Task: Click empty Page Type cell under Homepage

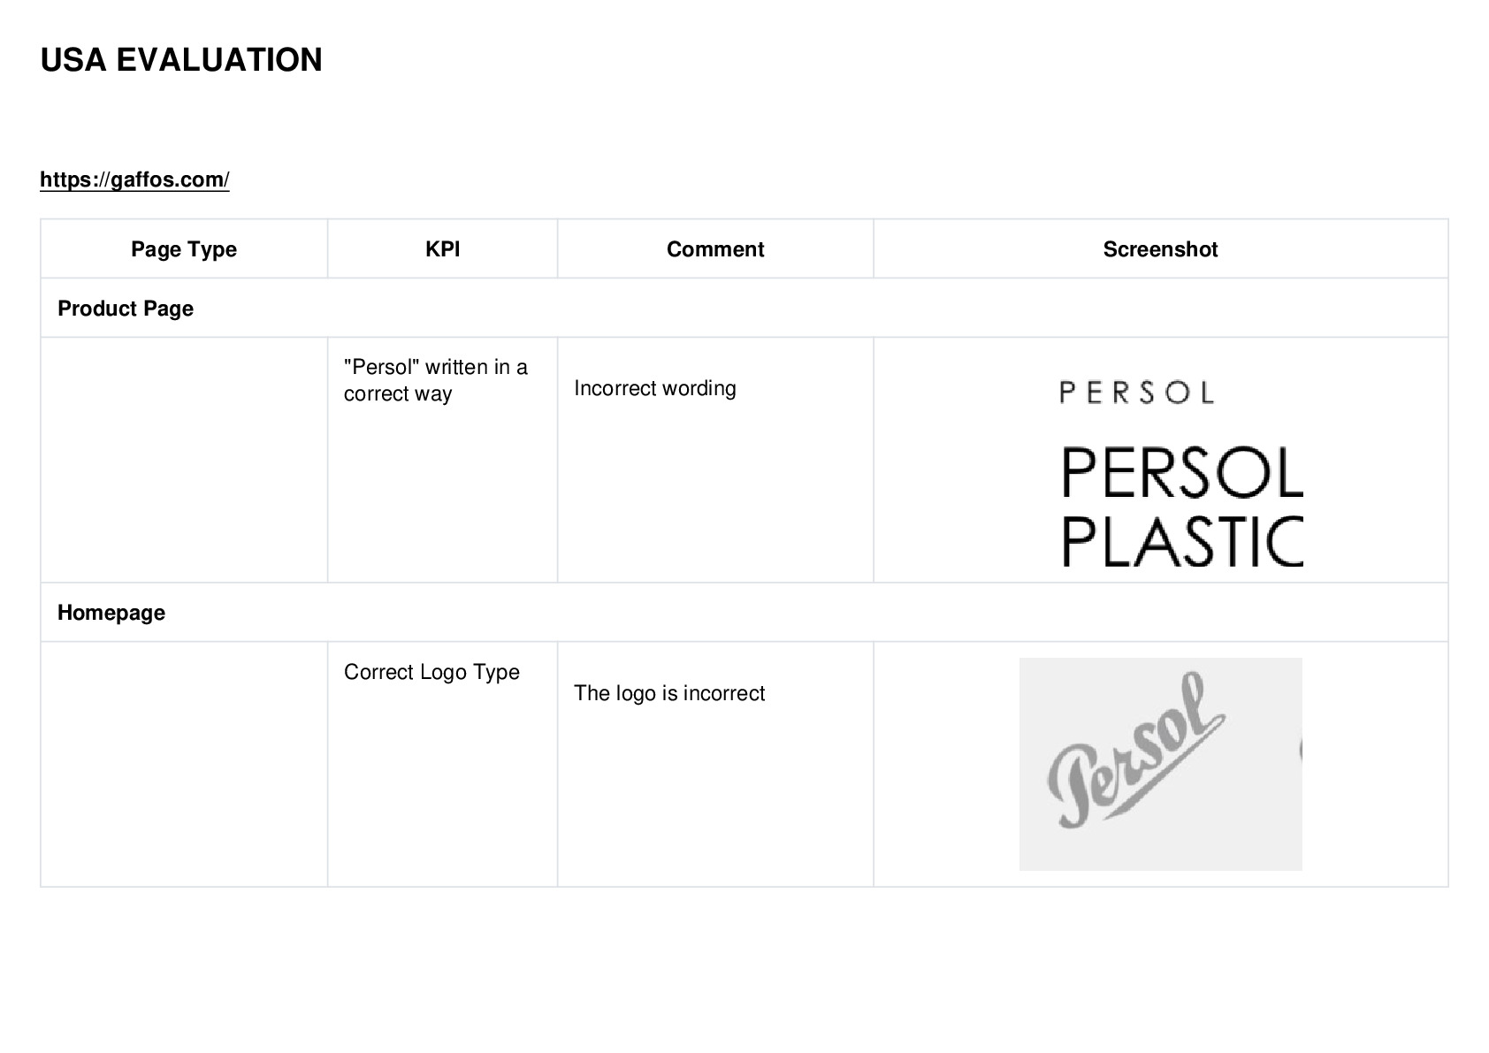Action: [184, 764]
